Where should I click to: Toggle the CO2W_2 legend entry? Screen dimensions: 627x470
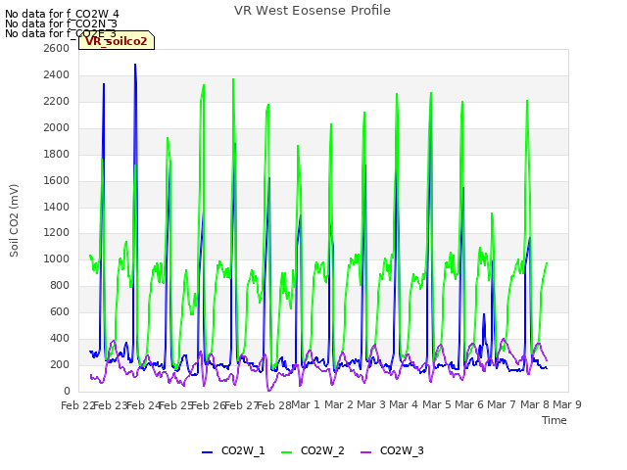pyautogui.click(x=313, y=450)
